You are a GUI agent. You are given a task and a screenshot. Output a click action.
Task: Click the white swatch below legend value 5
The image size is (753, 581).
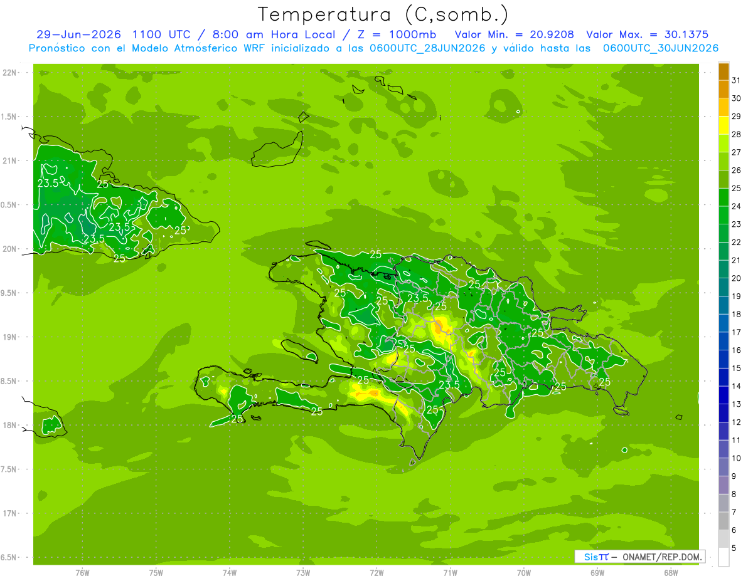tap(724, 557)
